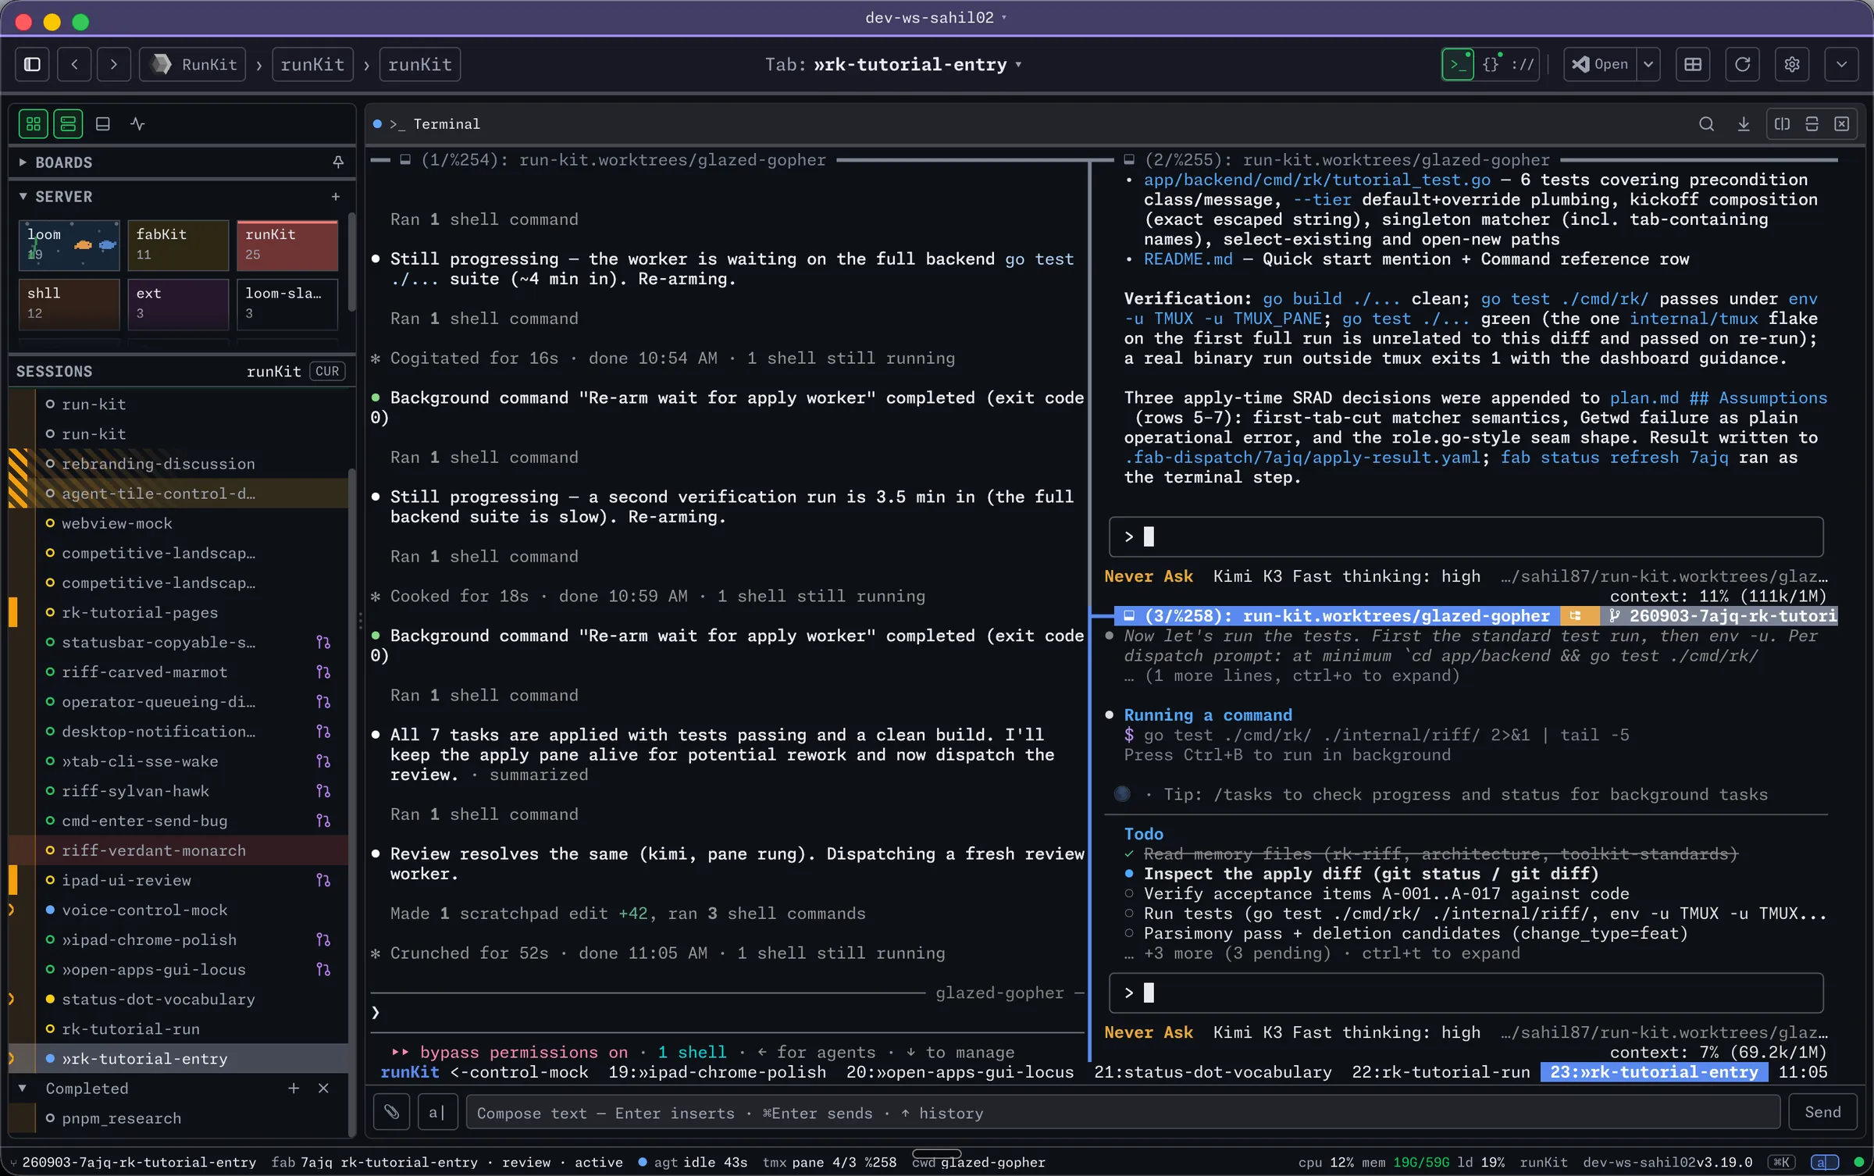The image size is (1874, 1176).
Task: Go forward with the right arrow button
Action: (x=113, y=64)
